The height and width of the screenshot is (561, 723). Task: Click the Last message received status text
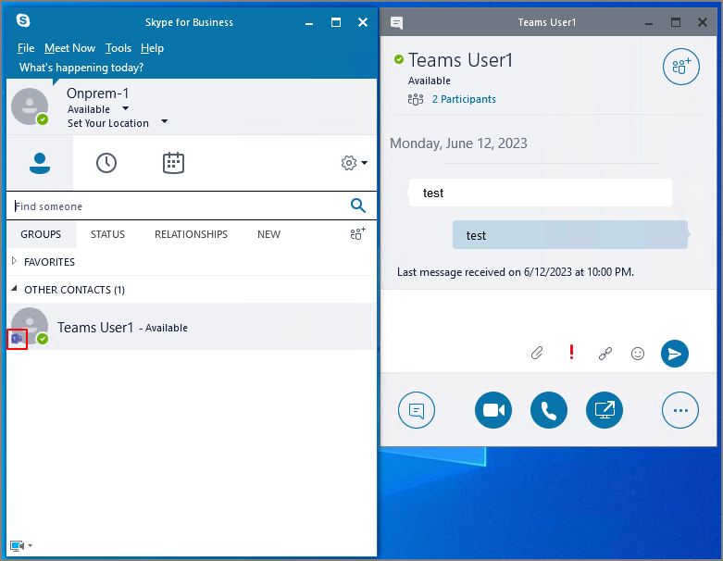[x=515, y=272]
